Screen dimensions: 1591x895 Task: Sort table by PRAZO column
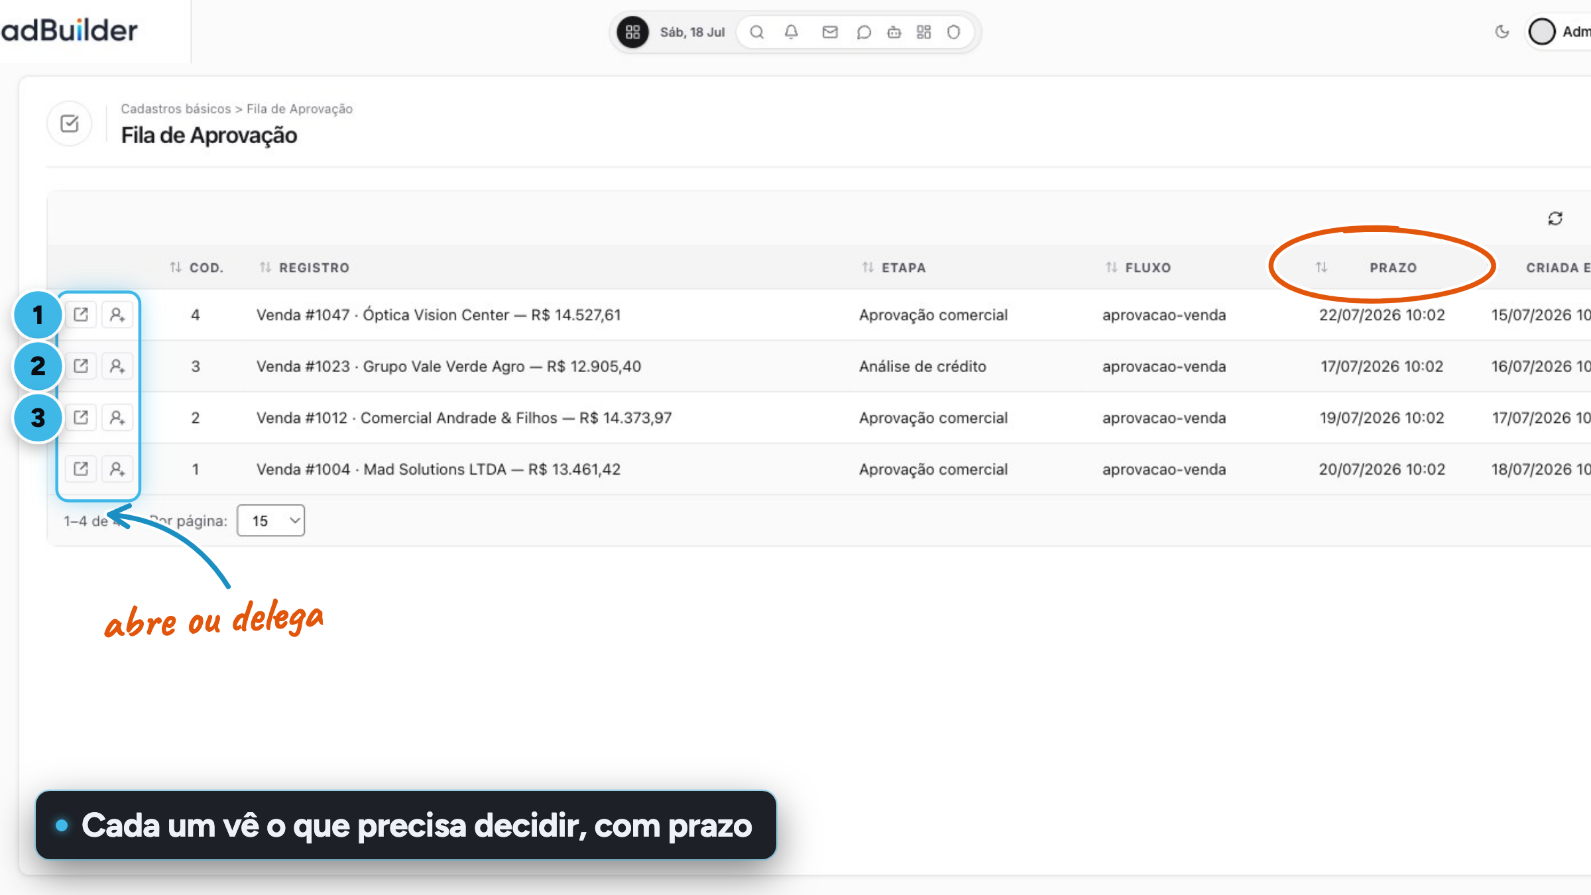pos(1366,268)
